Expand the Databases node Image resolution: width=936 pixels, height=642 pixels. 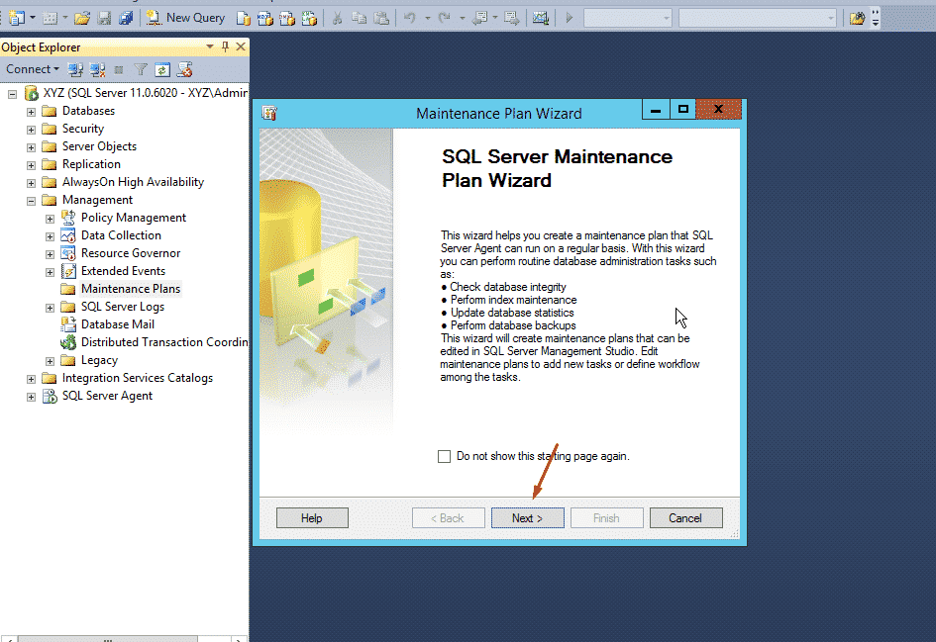click(32, 112)
